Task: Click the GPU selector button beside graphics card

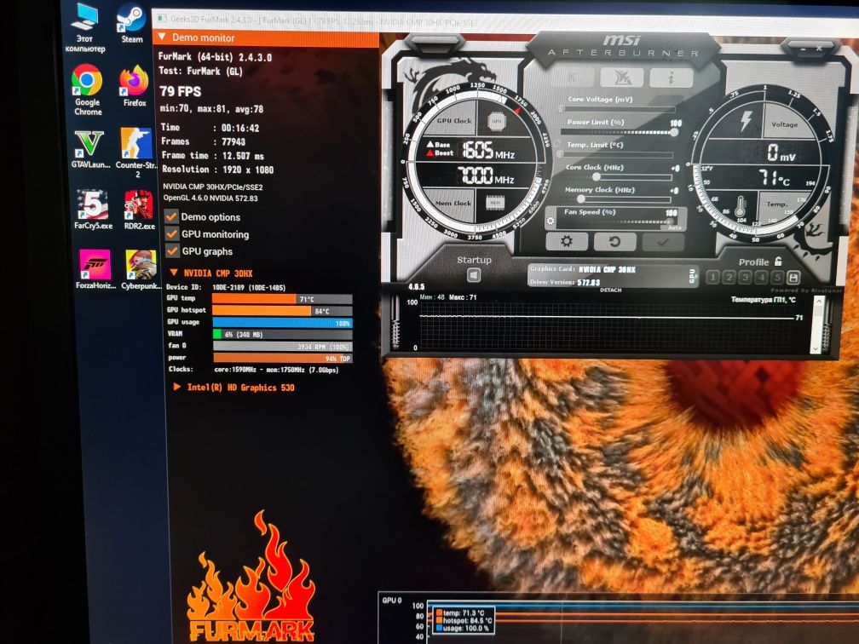Action: pos(692,275)
